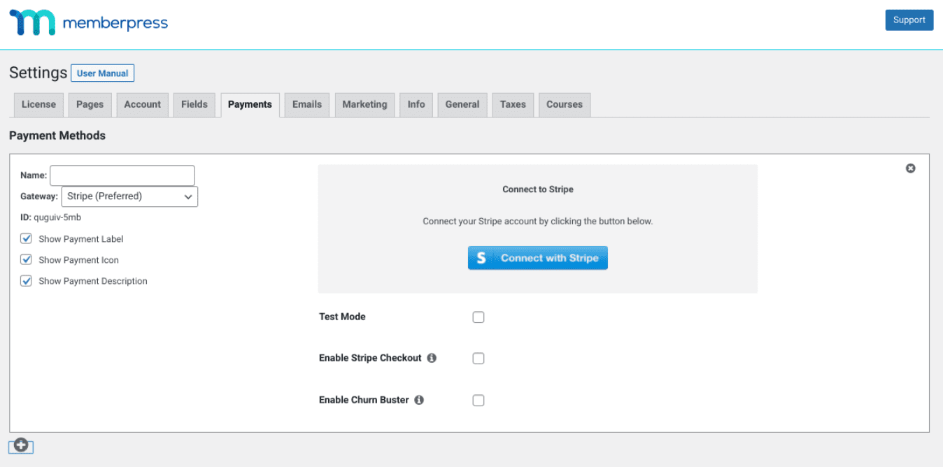Click inside the Name input field
Screen dimensions: 943x467
click(122, 175)
